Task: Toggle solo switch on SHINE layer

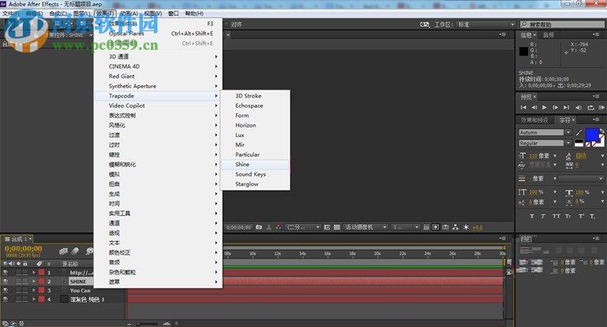Action: coord(18,281)
